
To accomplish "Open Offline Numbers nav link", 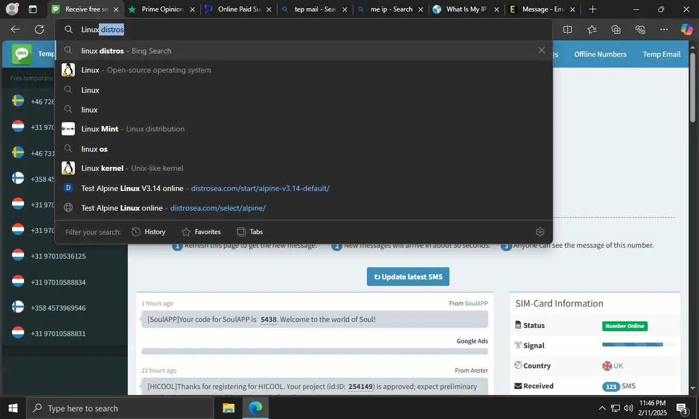I will coord(600,54).
